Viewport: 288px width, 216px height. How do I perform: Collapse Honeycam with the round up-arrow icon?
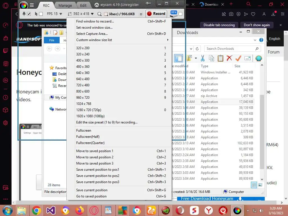[97, 5]
